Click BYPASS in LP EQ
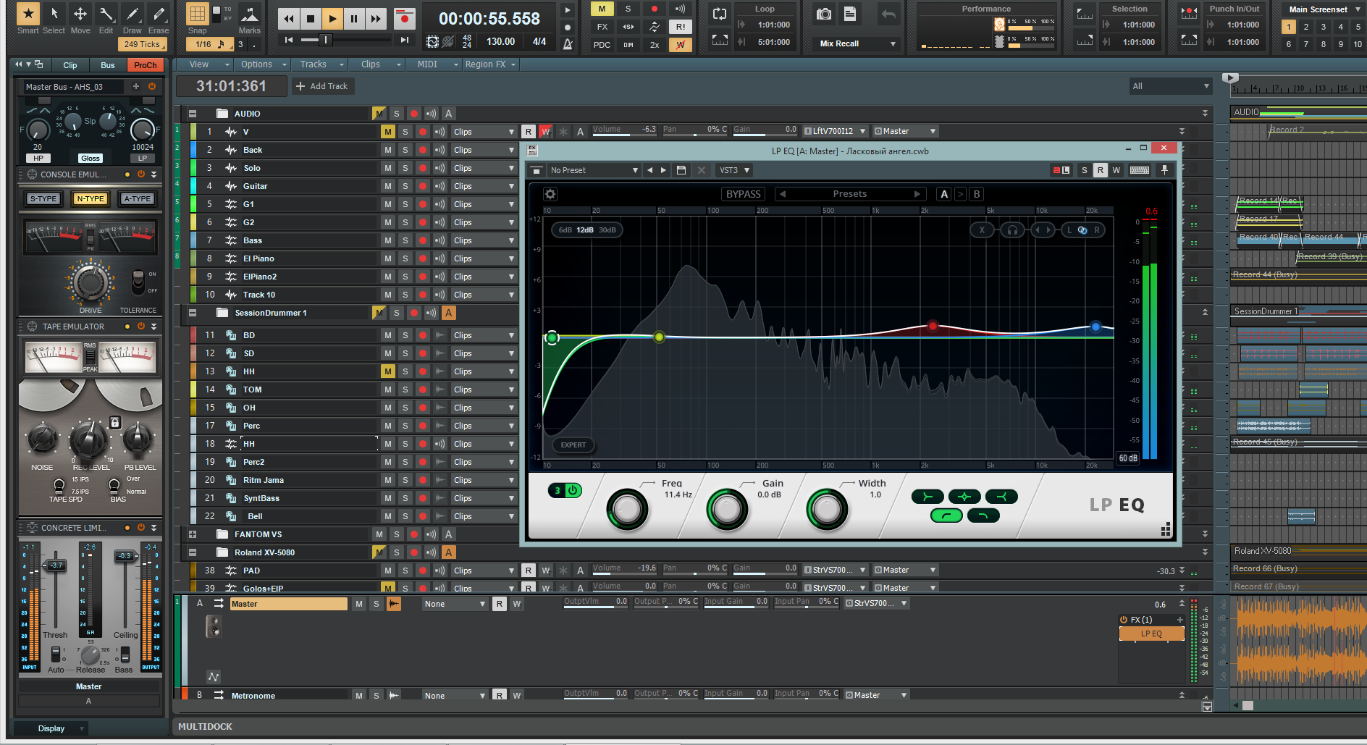1367x745 pixels. (x=743, y=194)
